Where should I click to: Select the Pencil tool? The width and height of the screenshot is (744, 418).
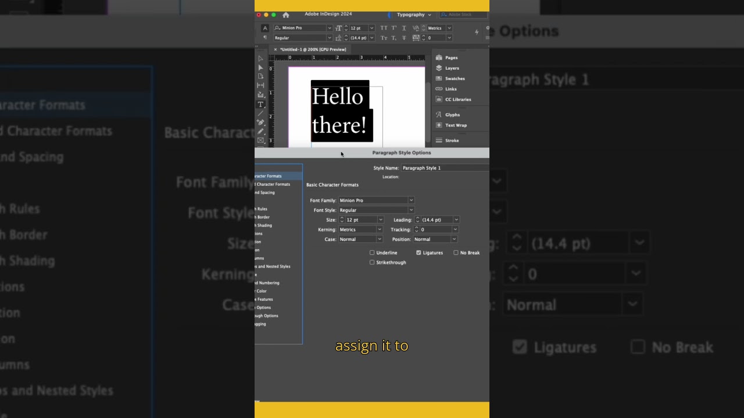click(260, 131)
